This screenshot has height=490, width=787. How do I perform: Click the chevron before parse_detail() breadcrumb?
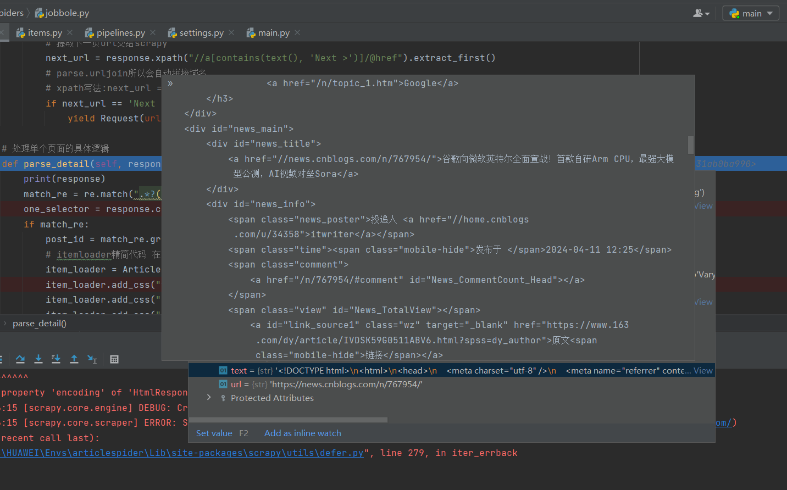[x=5, y=324]
